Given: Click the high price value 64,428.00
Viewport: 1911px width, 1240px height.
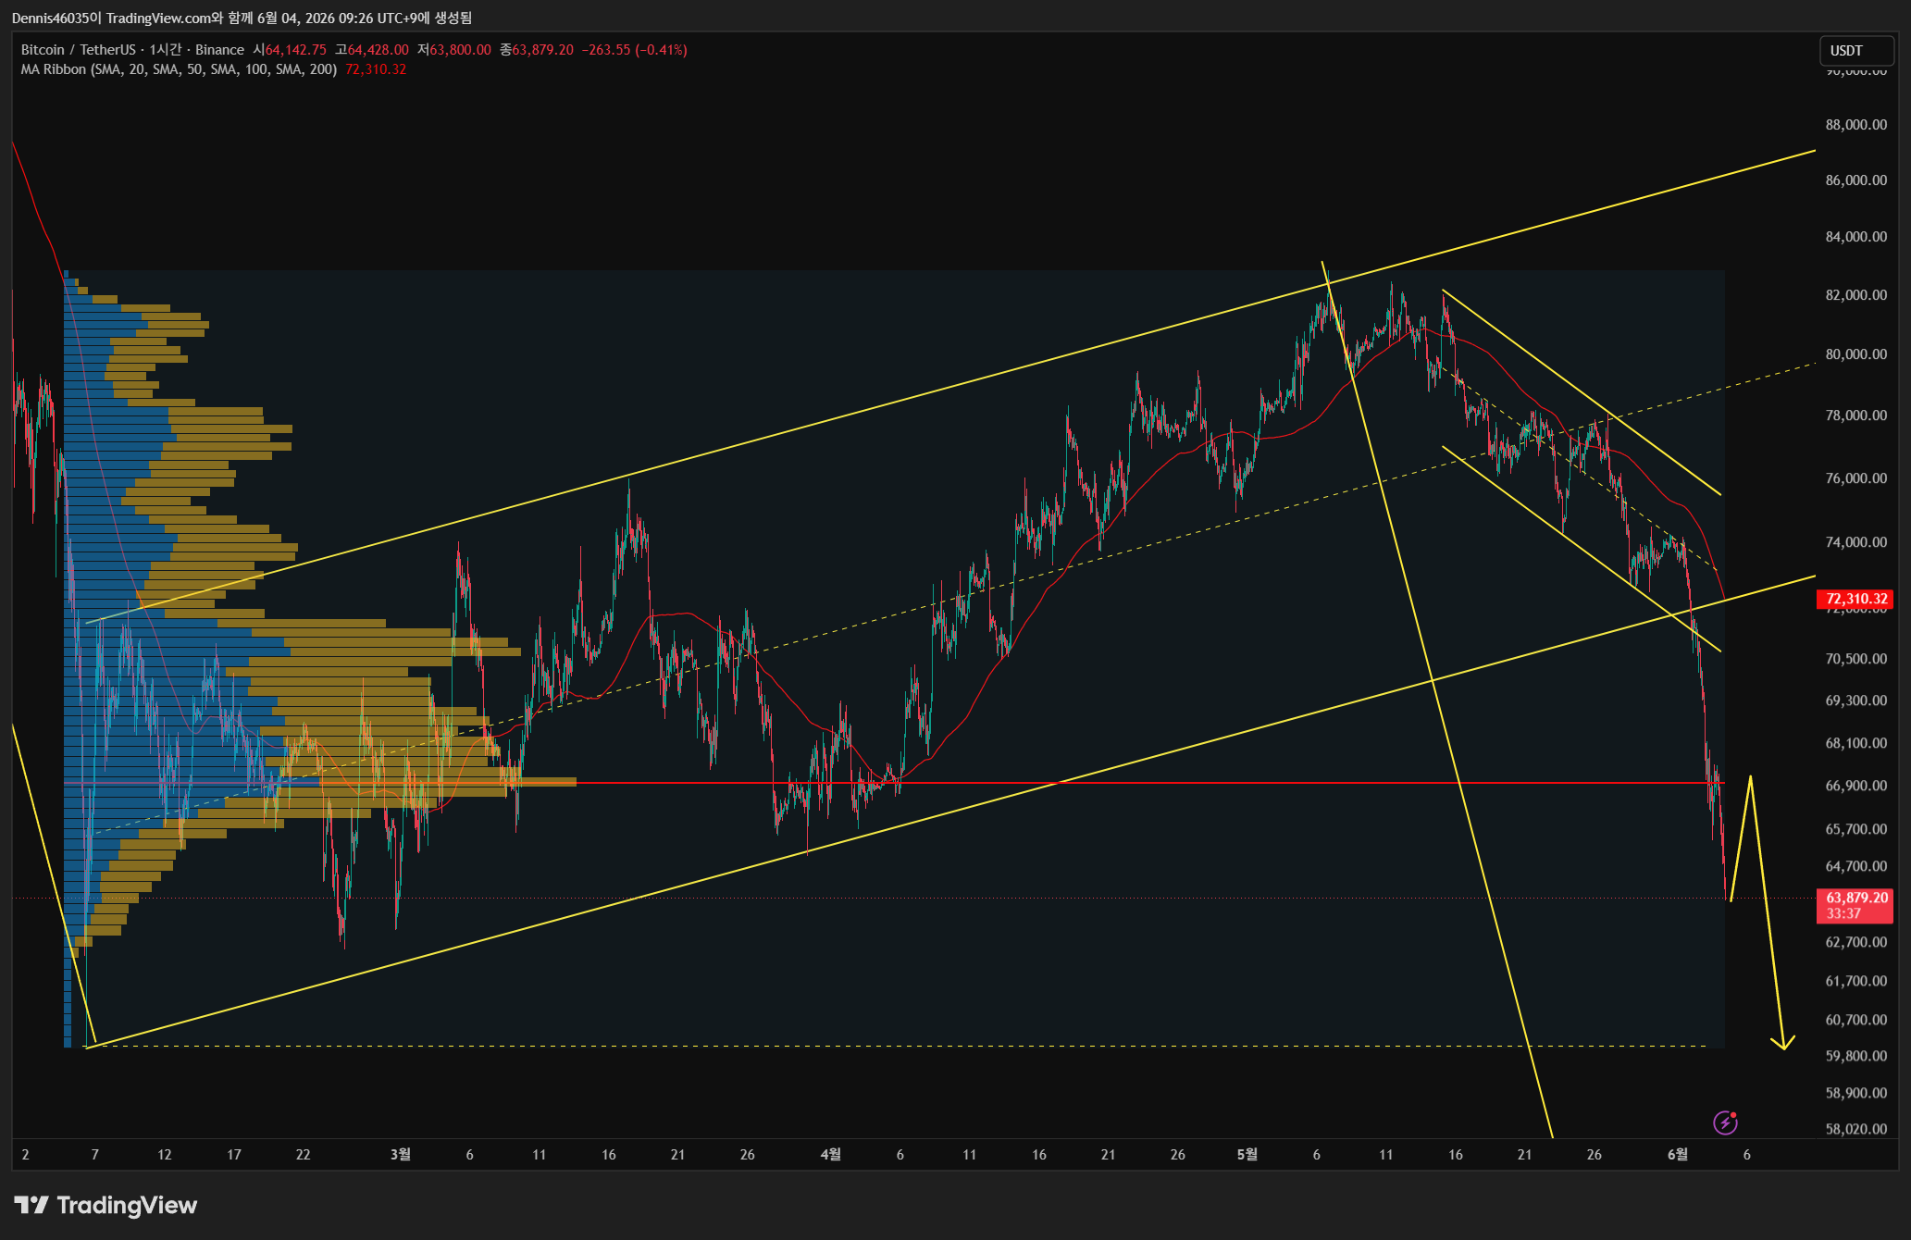Looking at the screenshot, I should (x=378, y=50).
